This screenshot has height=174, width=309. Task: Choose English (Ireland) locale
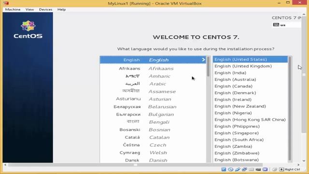(250, 100)
